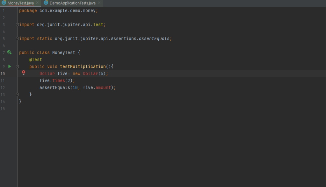Viewport: 326px width, 187px height.
Task: Collapse the testMultiplication method fold on line 9
Action: tap(17, 66)
